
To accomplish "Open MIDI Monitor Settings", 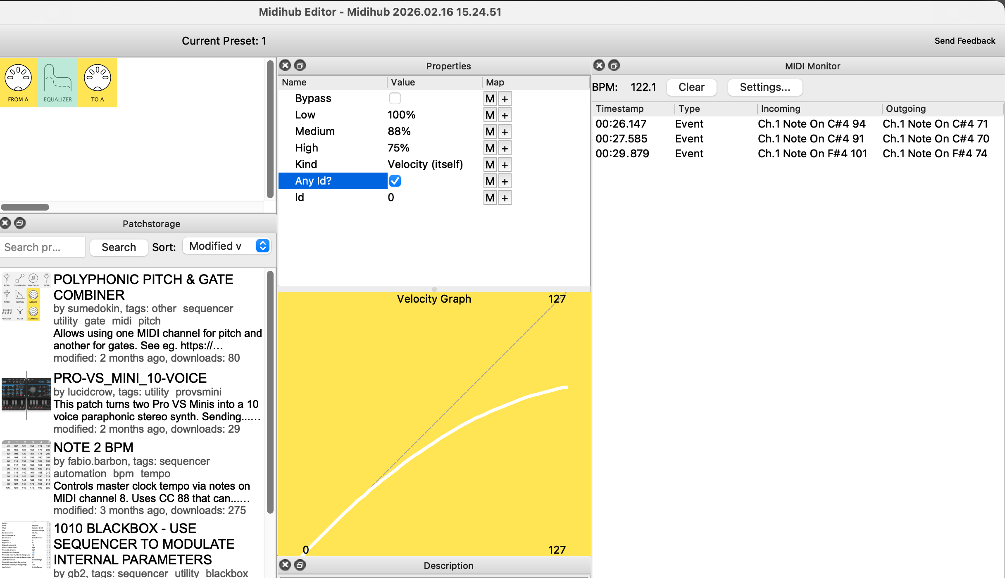I will [x=764, y=87].
